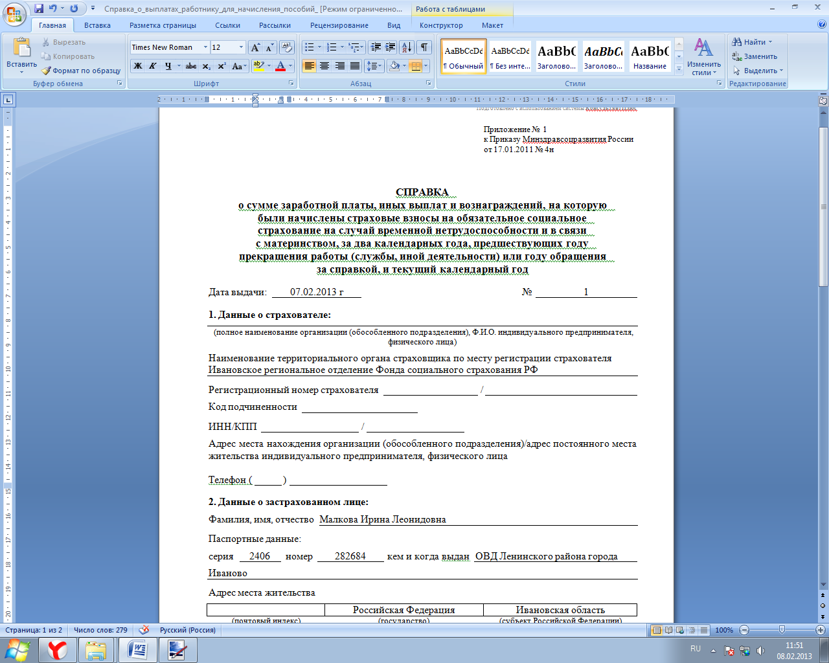Click the Заменить button
This screenshot has width=829, height=663.
pyautogui.click(x=755, y=56)
